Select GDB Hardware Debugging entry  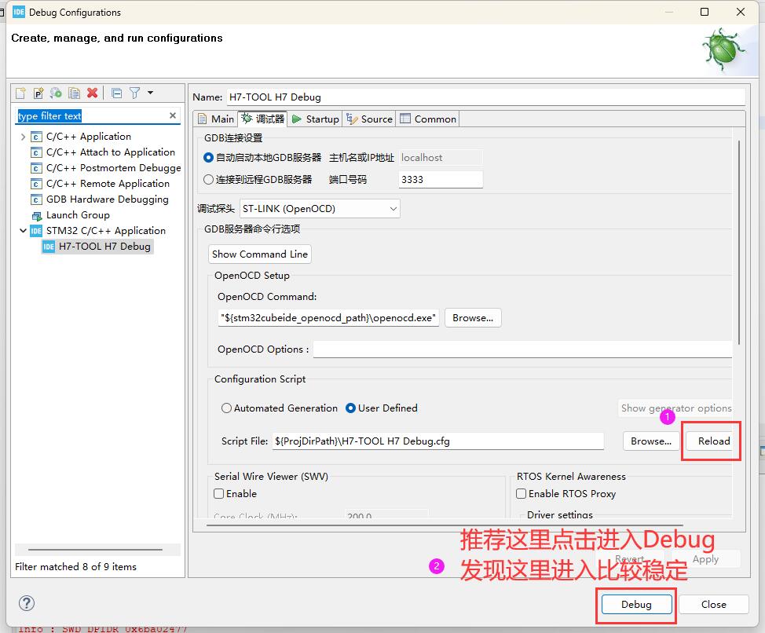pyautogui.click(x=108, y=199)
